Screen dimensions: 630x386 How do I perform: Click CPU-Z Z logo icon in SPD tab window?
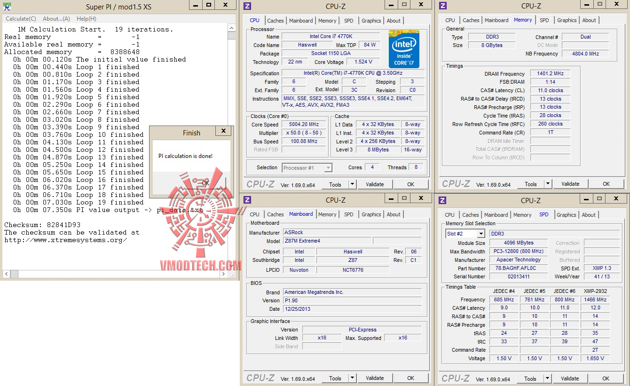(x=443, y=200)
